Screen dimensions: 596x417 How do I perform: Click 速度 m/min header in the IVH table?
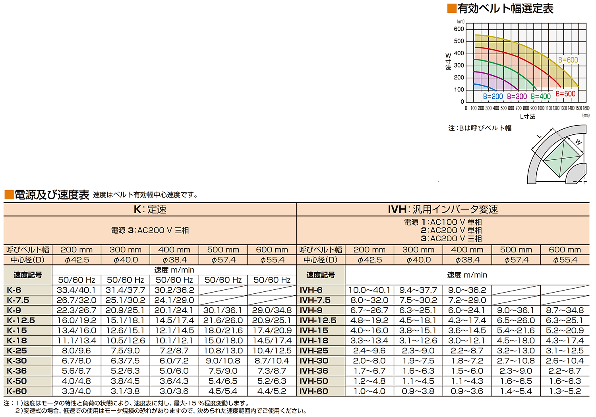point(467,275)
